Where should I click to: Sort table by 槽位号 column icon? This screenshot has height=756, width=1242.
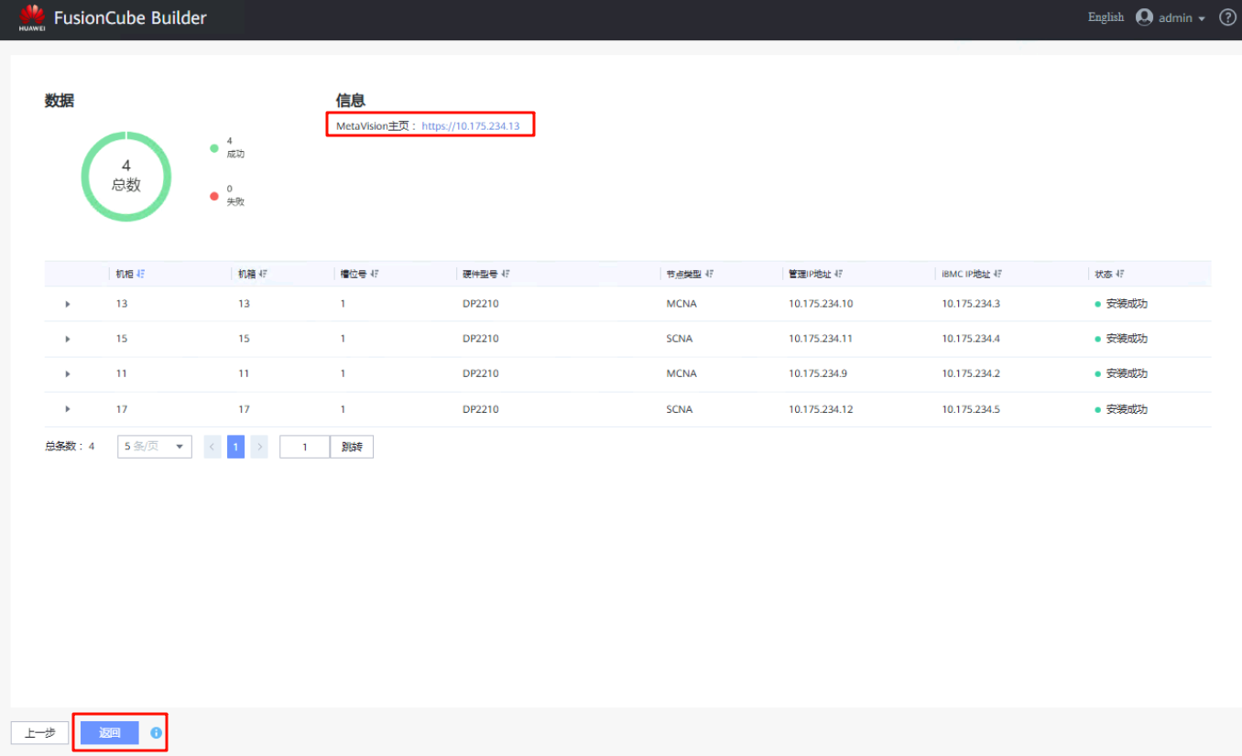[x=375, y=274]
